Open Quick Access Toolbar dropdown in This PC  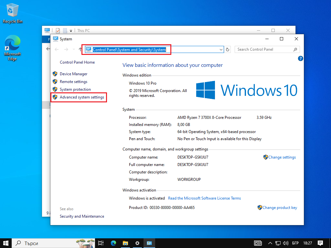(71, 31)
